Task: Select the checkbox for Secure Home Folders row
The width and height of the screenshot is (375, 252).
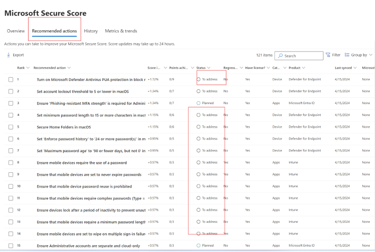Action: click(11, 127)
